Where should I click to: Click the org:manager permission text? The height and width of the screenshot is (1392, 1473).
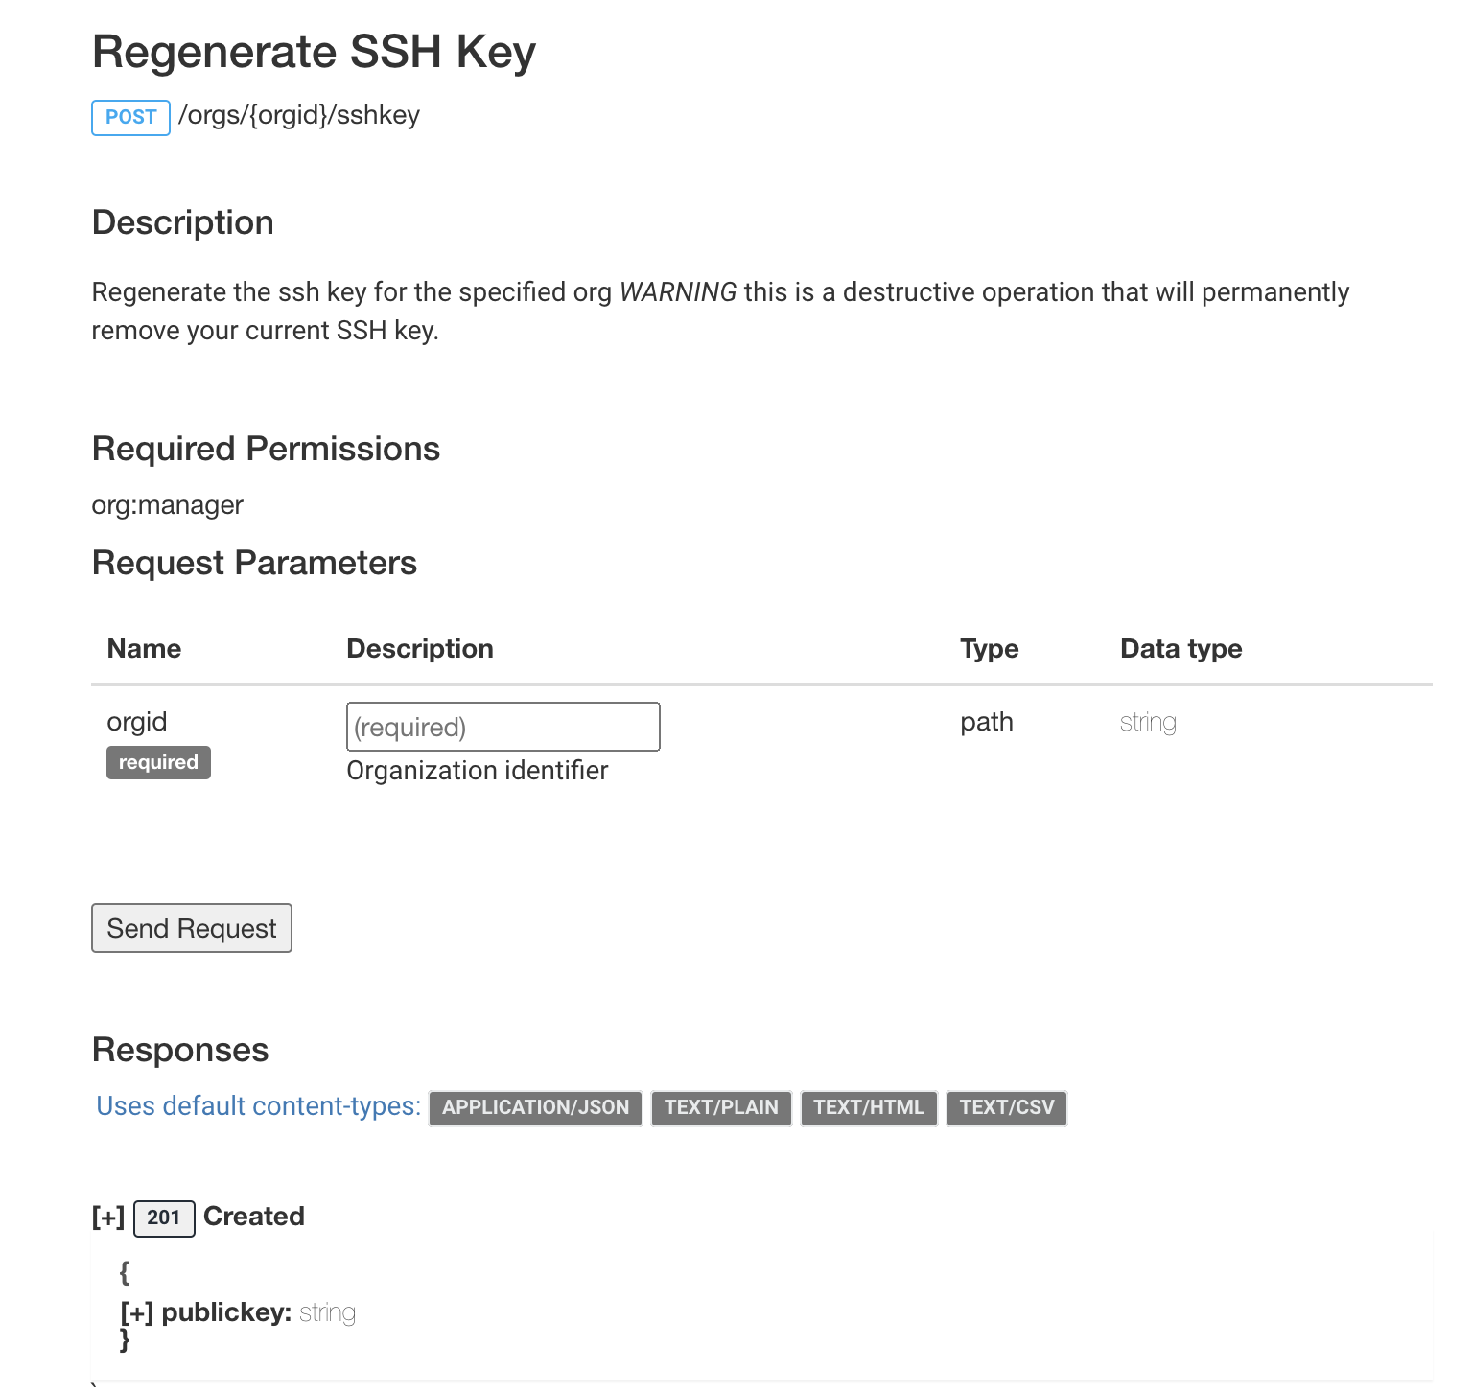167,505
